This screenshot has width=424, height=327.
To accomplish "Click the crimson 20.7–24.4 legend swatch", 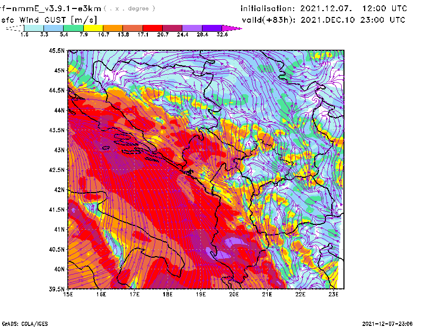I will [x=172, y=28].
